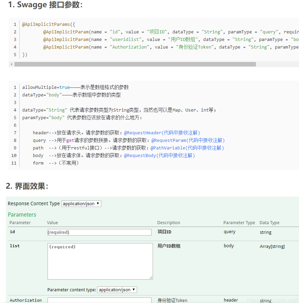Click the Authorization value input field
Screen dimensions: 299x303
[99, 300]
